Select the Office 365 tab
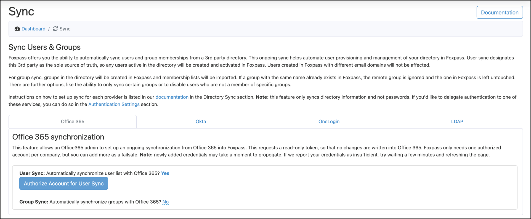The height and width of the screenshot is (219, 531). click(x=73, y=122)
